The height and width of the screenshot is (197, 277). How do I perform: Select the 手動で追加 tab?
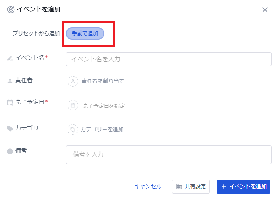85,33
